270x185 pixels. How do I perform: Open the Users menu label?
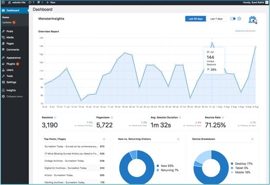(x=10, y=70)
